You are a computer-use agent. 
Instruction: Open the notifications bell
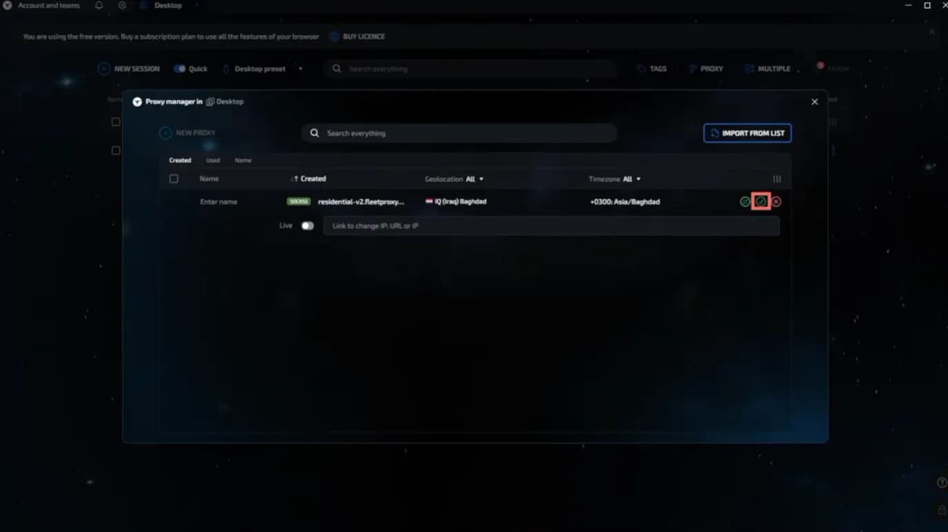click(x=99, y=6)
